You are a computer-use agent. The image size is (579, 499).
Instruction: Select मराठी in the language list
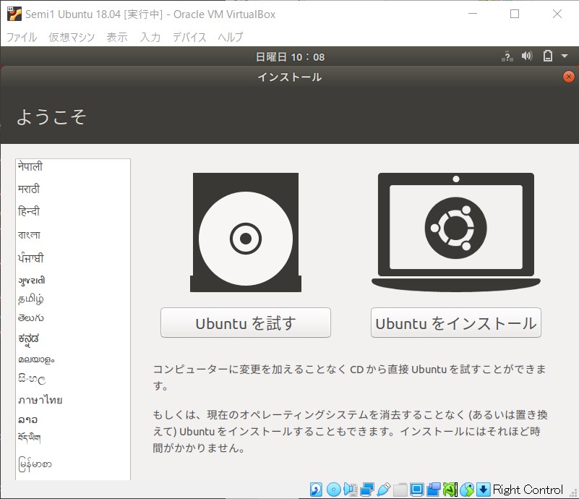(x=73, y=189)
